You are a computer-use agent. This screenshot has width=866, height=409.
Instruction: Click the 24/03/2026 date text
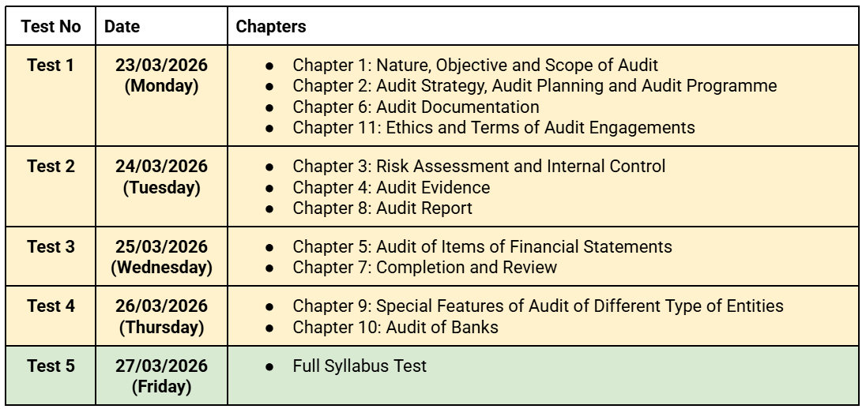click(161, 168)
